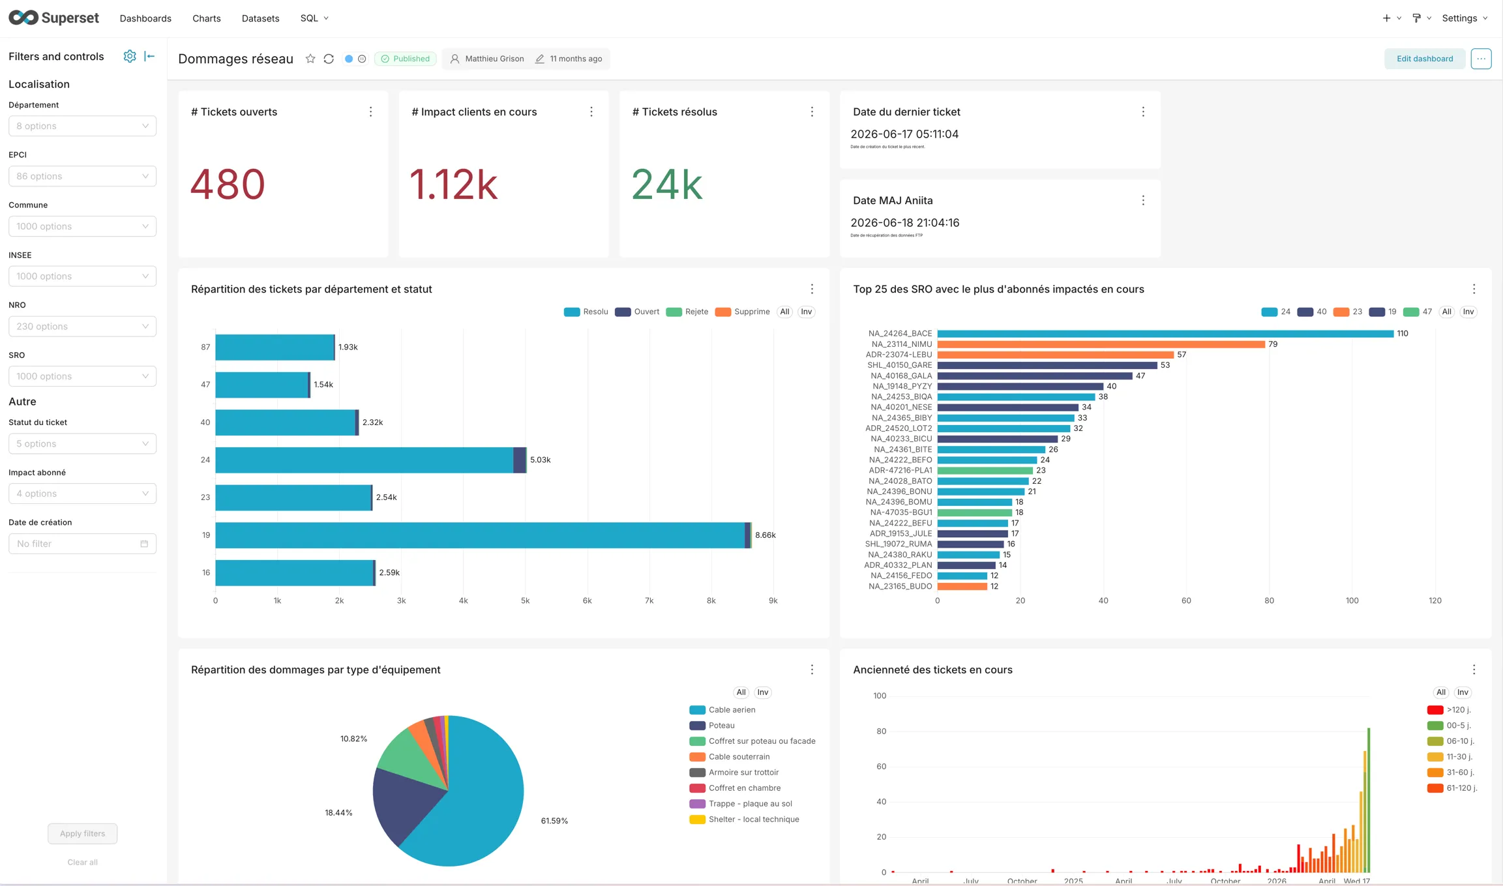Open filter settings gear icon
Image resolution: width=1503 pixels, height=886 pixels.
[x=130, y=56]
